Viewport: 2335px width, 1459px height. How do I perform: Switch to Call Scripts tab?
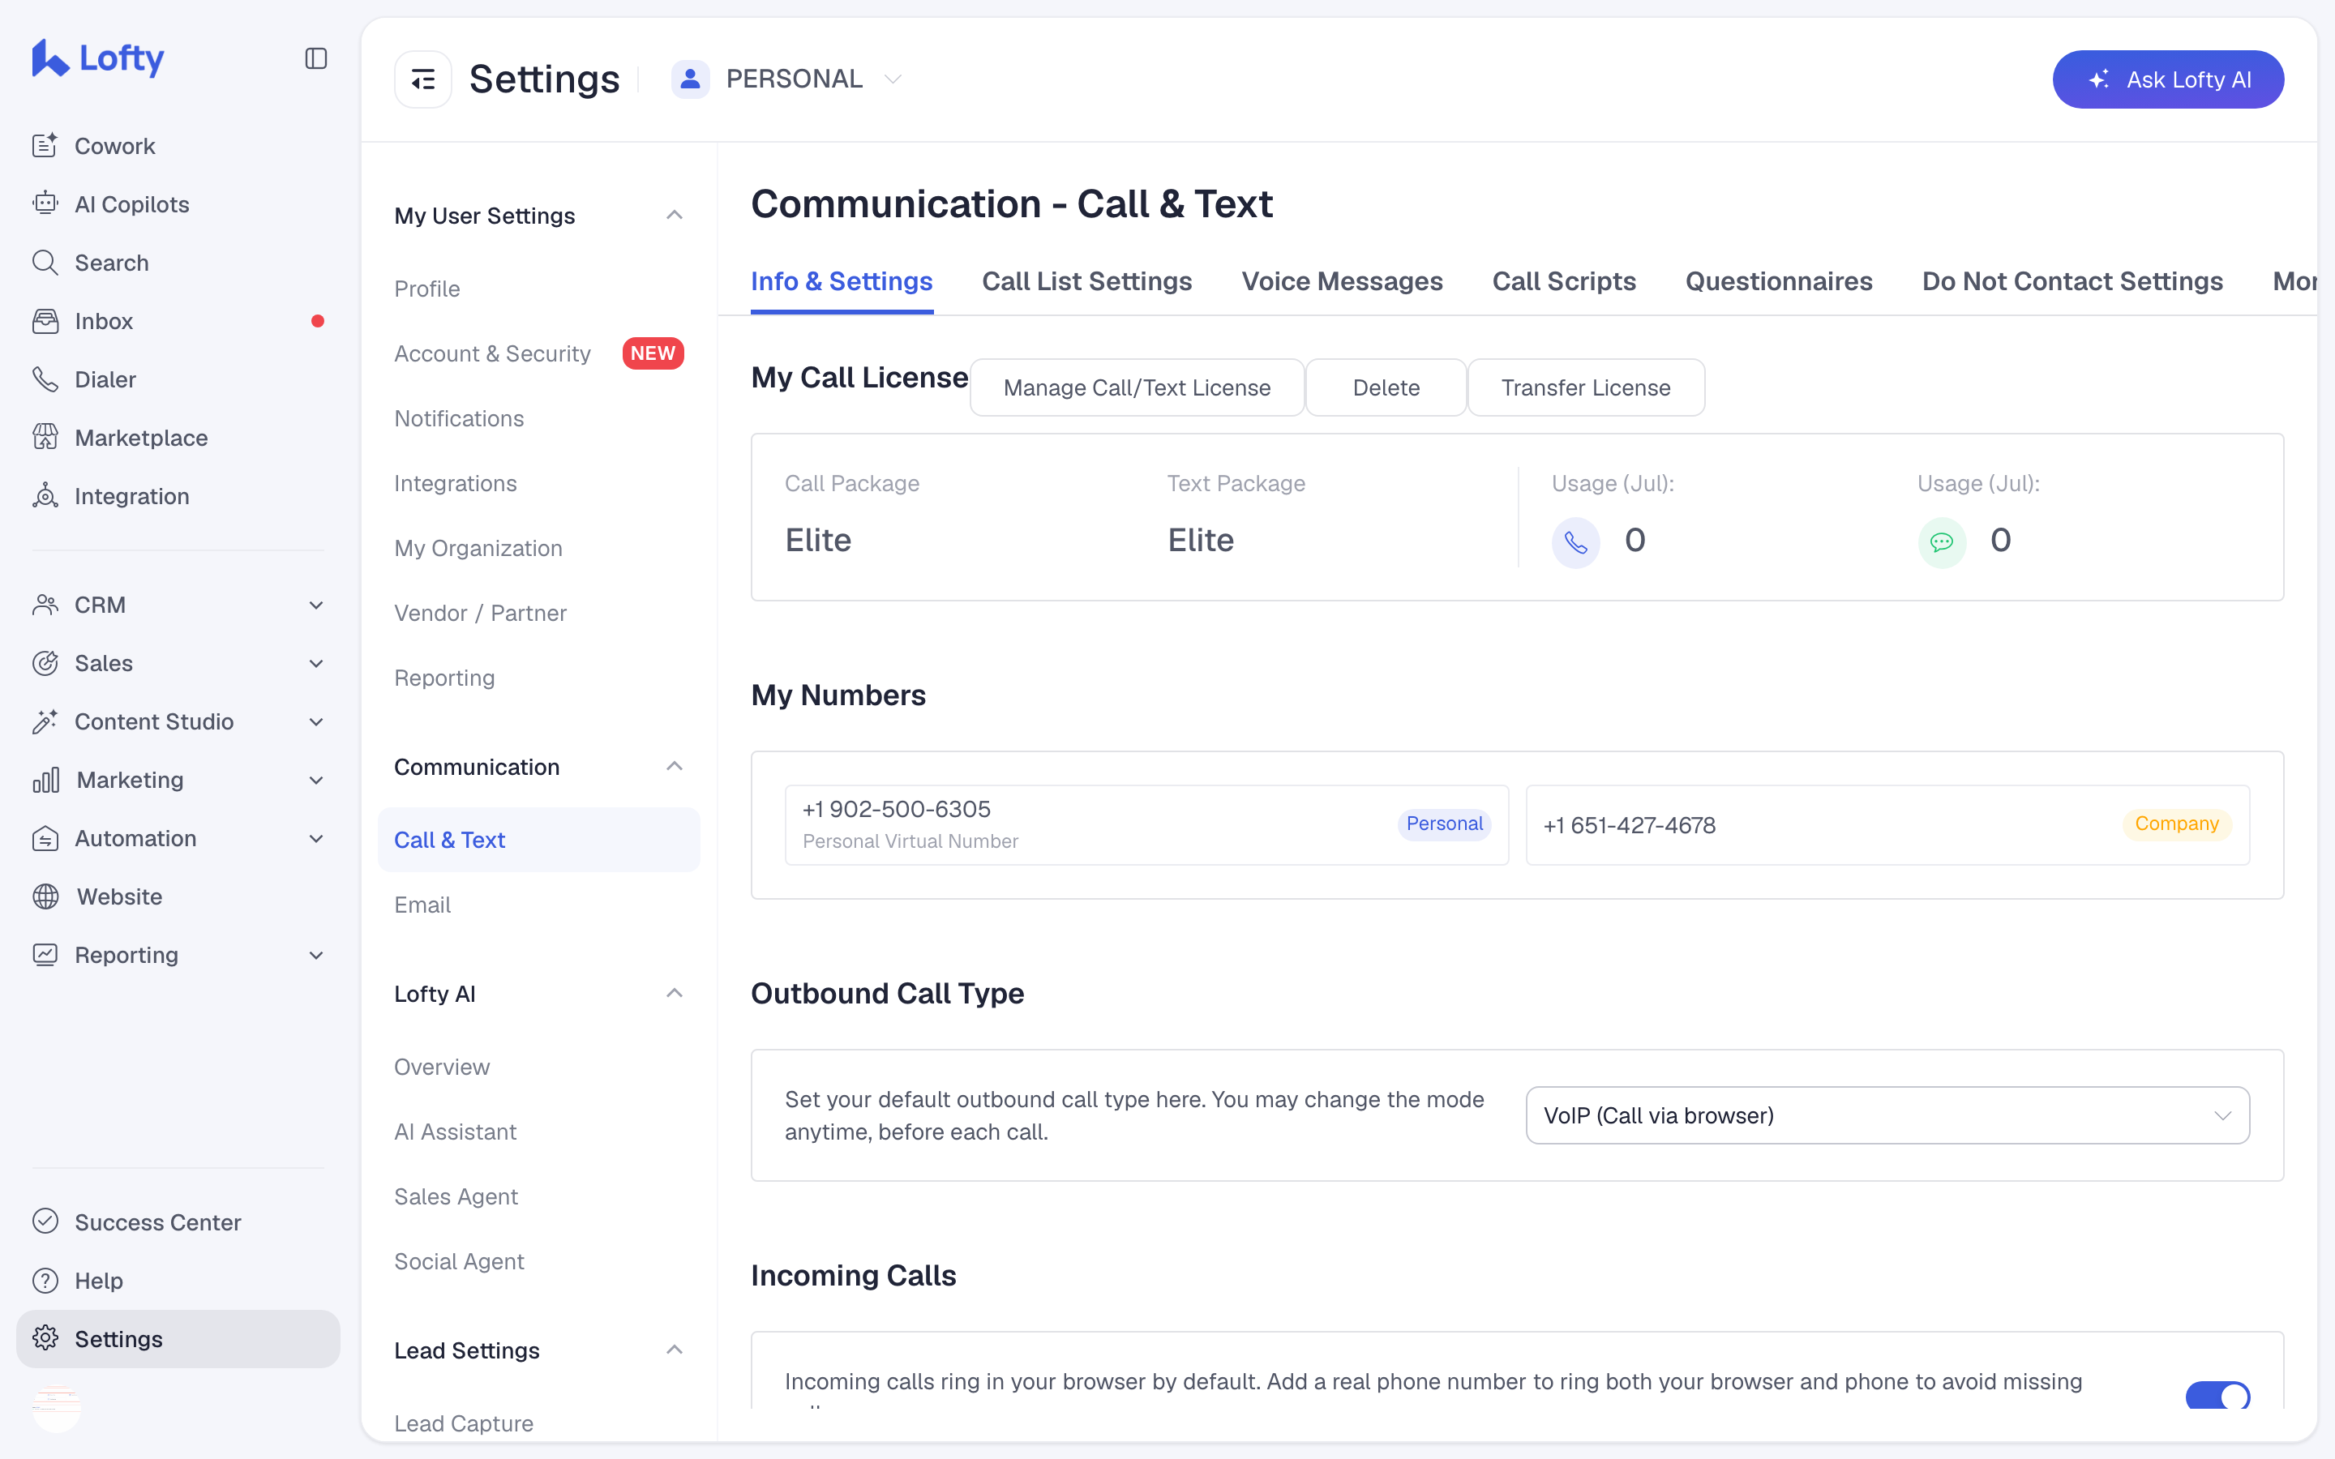click(x=1564, y=282)
